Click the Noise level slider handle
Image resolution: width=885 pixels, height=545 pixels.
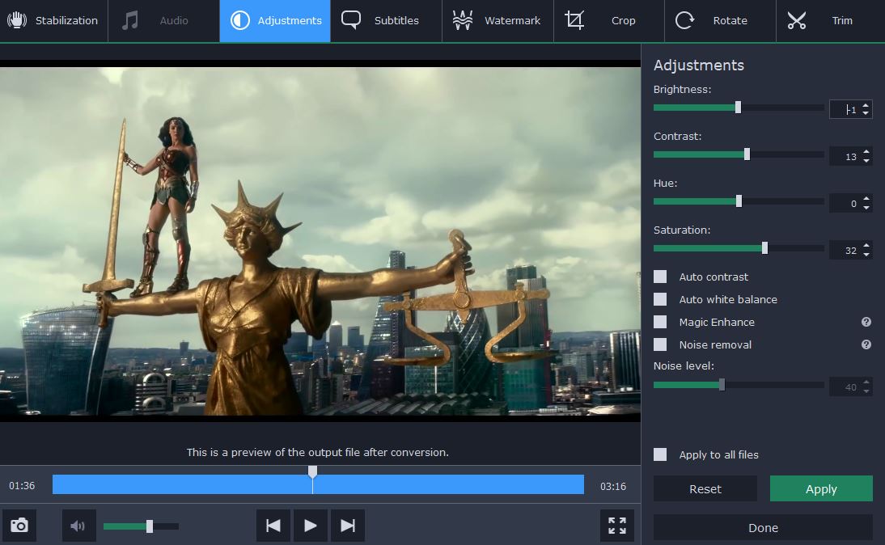tap(722, 385)
